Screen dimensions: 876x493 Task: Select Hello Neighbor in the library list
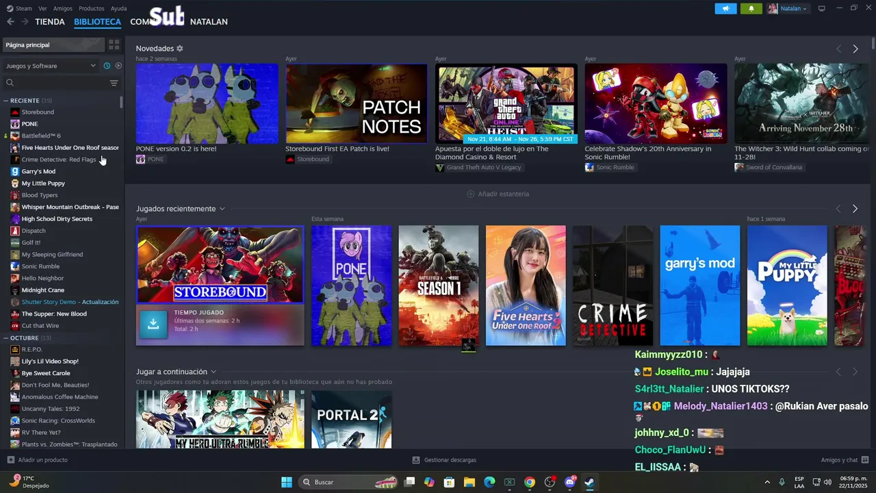(x=42, y=278)
